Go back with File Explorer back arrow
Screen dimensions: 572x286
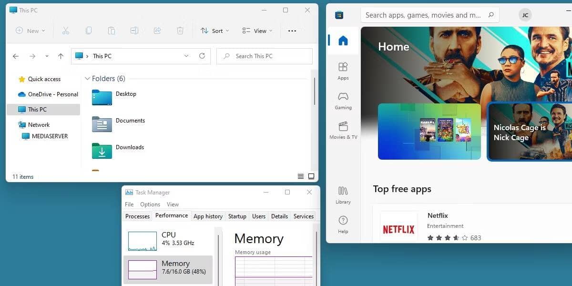[x=16, y=56]
